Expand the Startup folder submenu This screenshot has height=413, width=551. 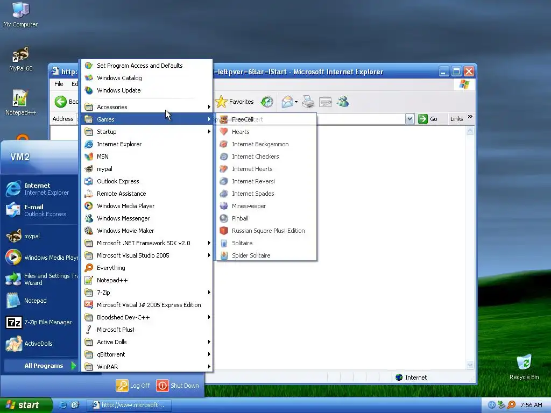point(147,132)
